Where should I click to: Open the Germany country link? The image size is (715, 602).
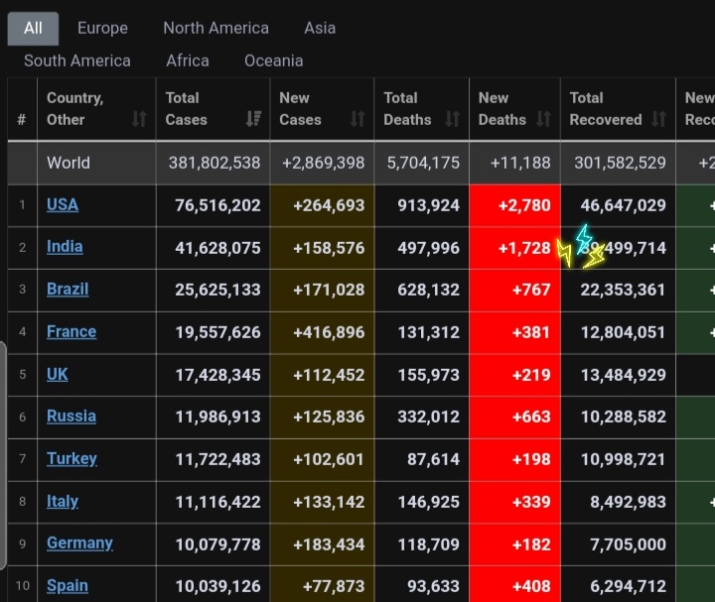[79, 543]
